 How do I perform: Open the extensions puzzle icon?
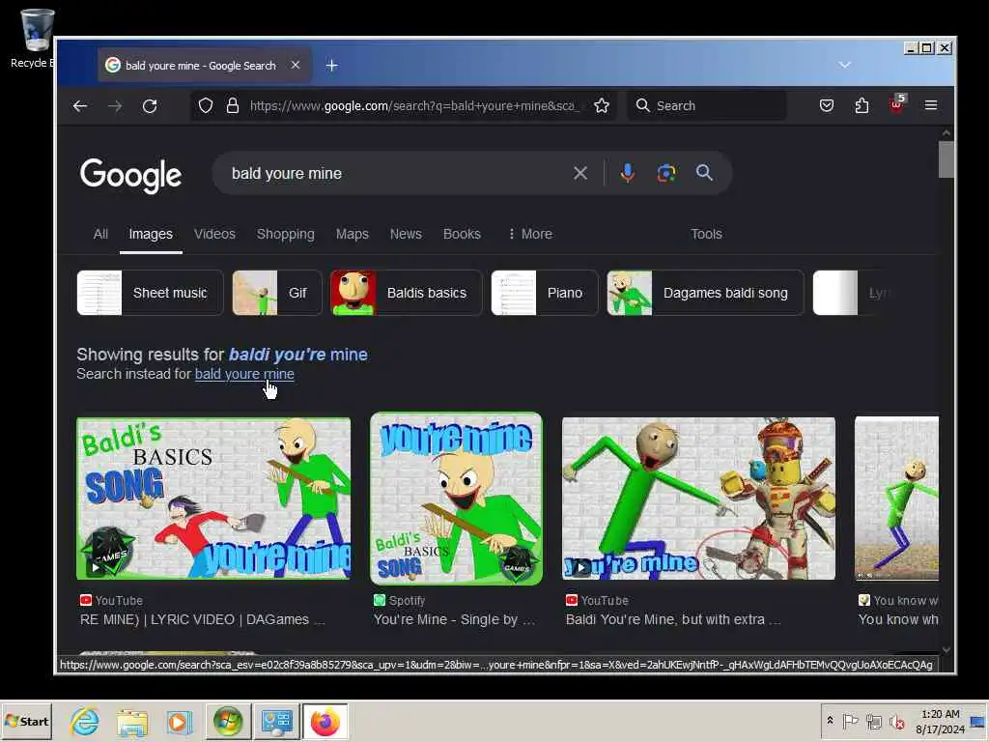click(x=862, y=105)
